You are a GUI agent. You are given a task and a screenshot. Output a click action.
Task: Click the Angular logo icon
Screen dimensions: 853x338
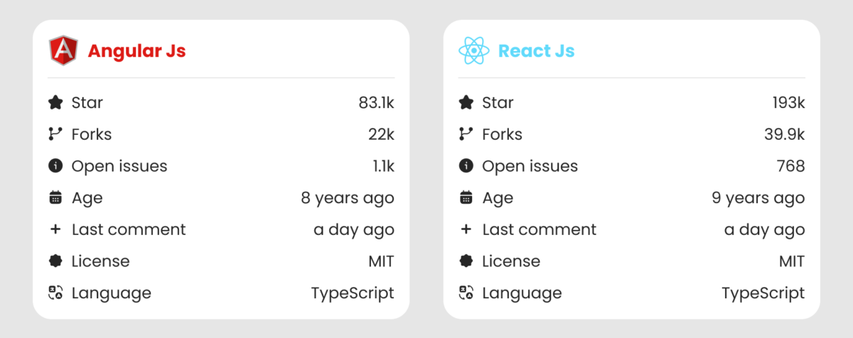point(63,51)
